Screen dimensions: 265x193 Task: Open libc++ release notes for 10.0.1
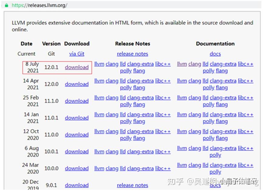163,152
